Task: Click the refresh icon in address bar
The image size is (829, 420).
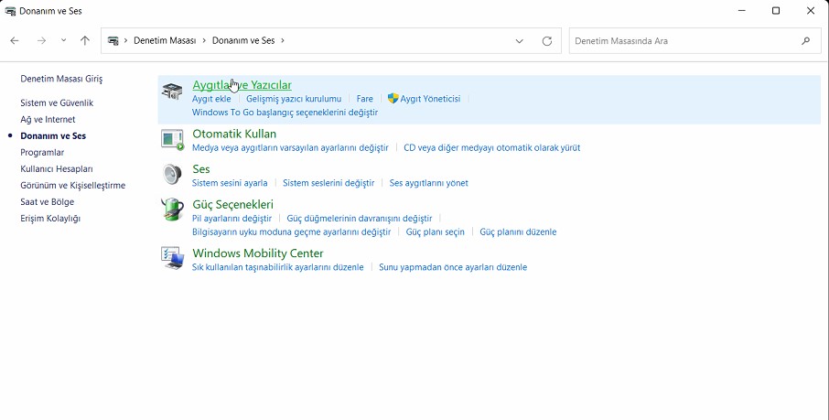Action: [x=547, y=41]
